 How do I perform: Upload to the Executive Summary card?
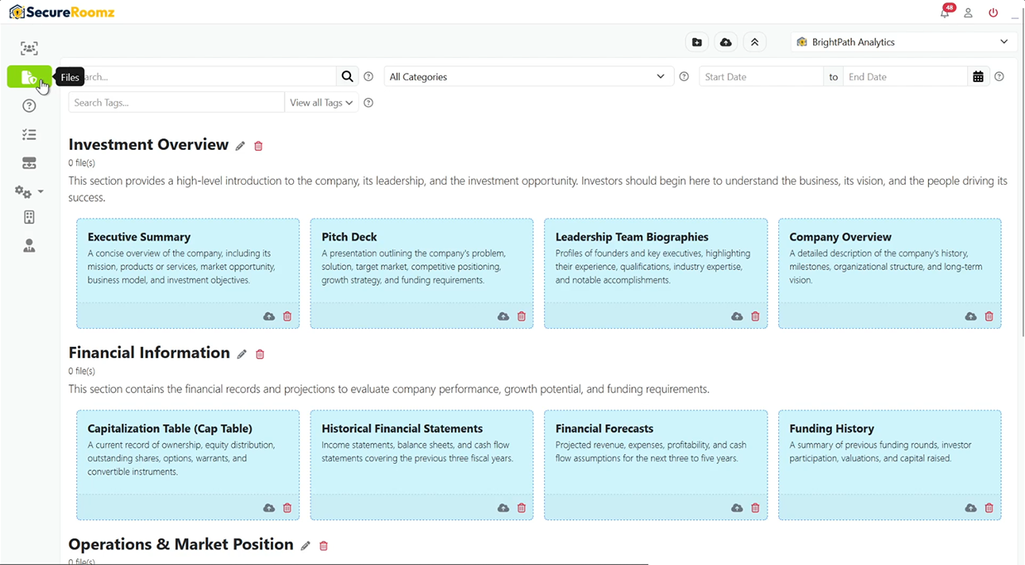click(269, 316)
